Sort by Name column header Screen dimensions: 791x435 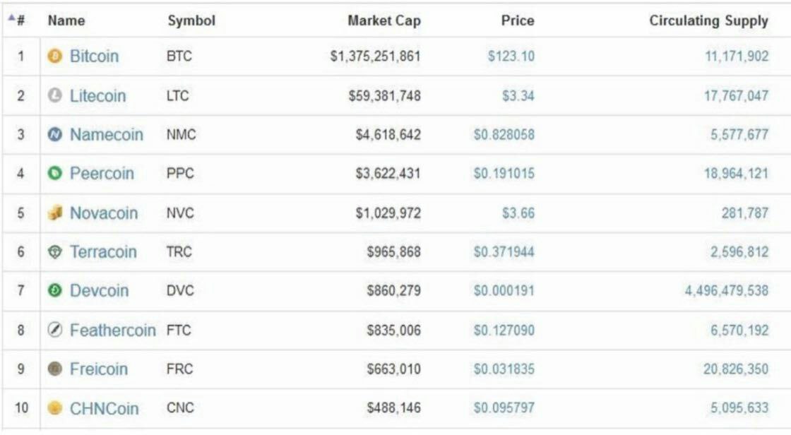point(66,20)
